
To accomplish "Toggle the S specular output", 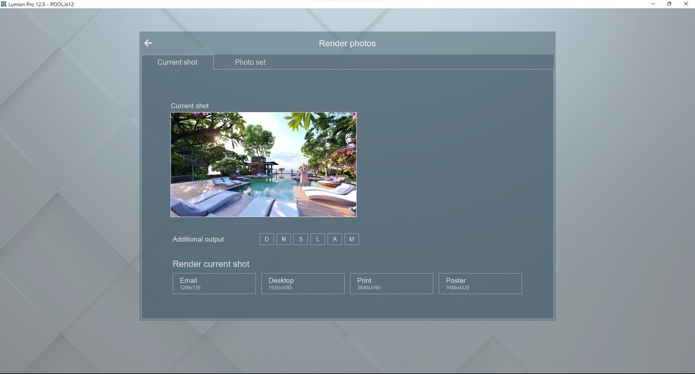I will (x=301, y=239).
